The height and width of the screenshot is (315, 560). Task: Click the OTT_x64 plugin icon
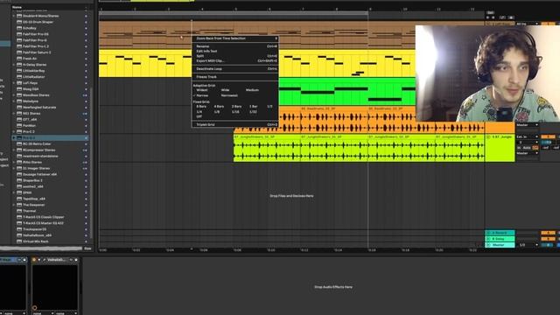click(19, 119)
